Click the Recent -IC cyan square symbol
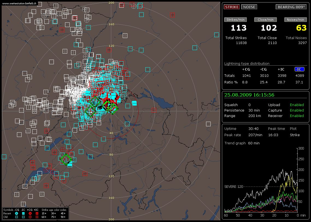 pyautogui.click(x=23, y=213)
